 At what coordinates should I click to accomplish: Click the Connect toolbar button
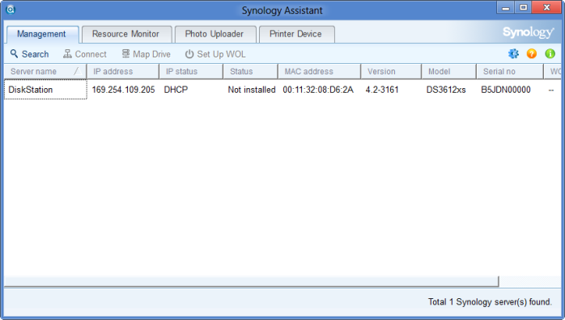pos(85,54)
